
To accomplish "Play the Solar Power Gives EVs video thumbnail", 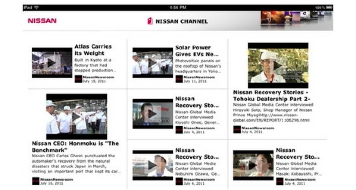I will coord(152,63).
